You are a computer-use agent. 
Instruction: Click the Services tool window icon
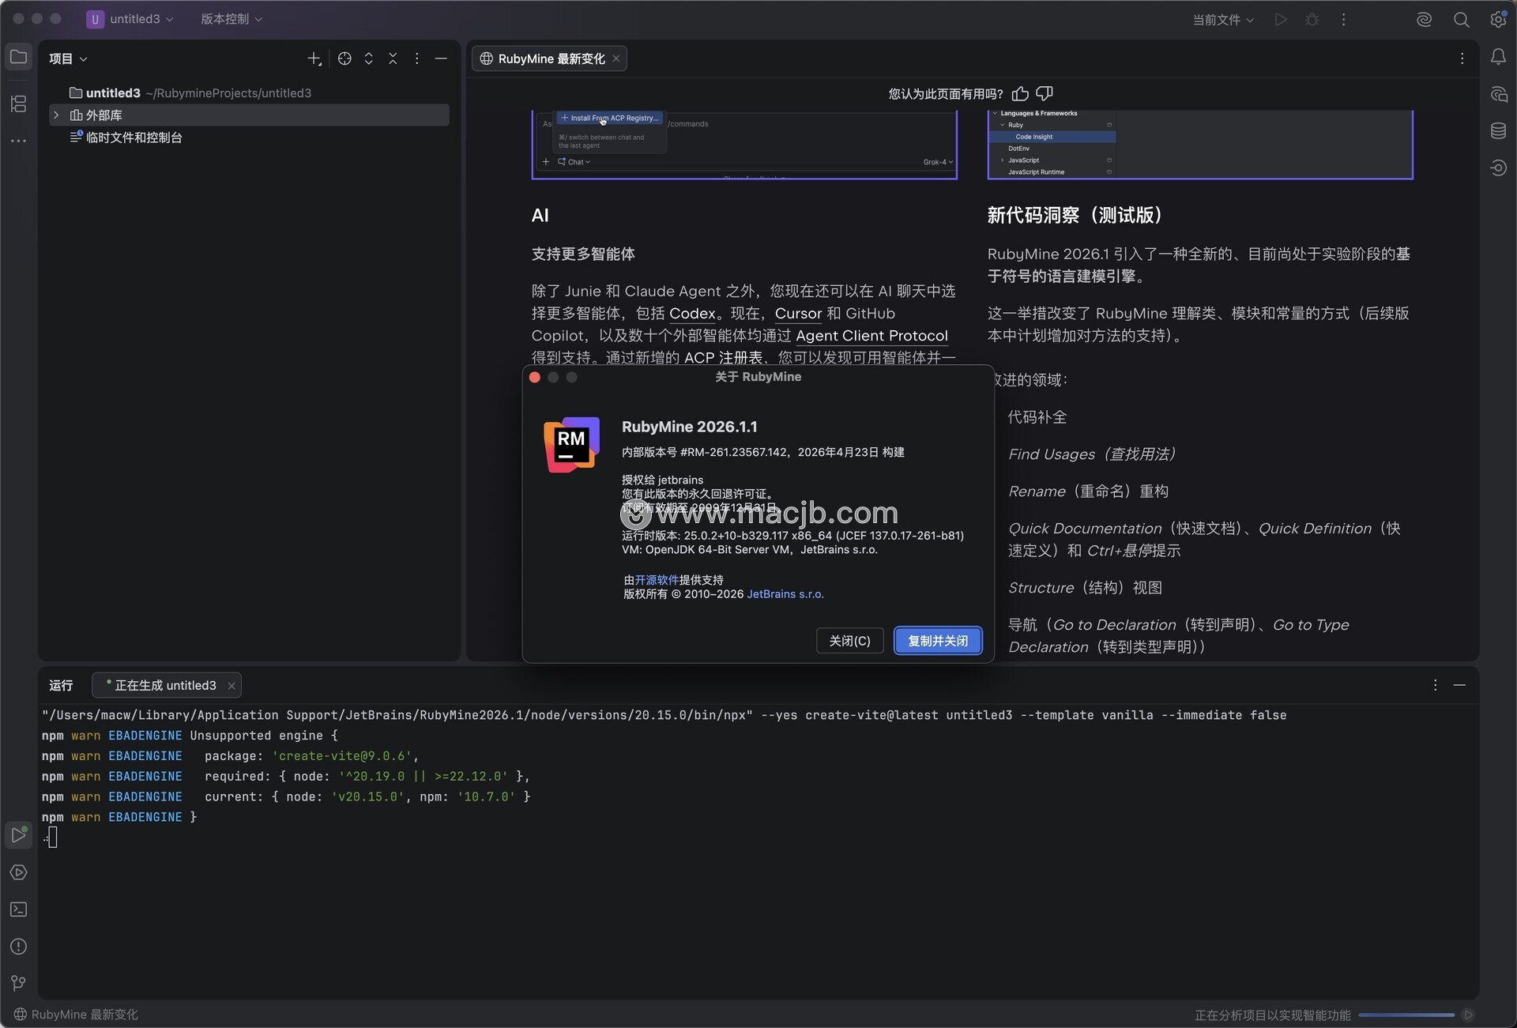pyautogui.click(x=18, y=872)
